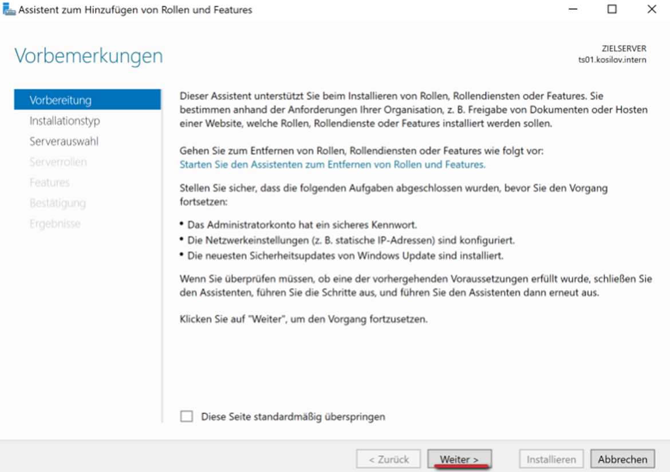Select the Vorbereitung step in sidebar
Image resolution: width=670 pixels, height=472 pixels.
coord(60,100)
